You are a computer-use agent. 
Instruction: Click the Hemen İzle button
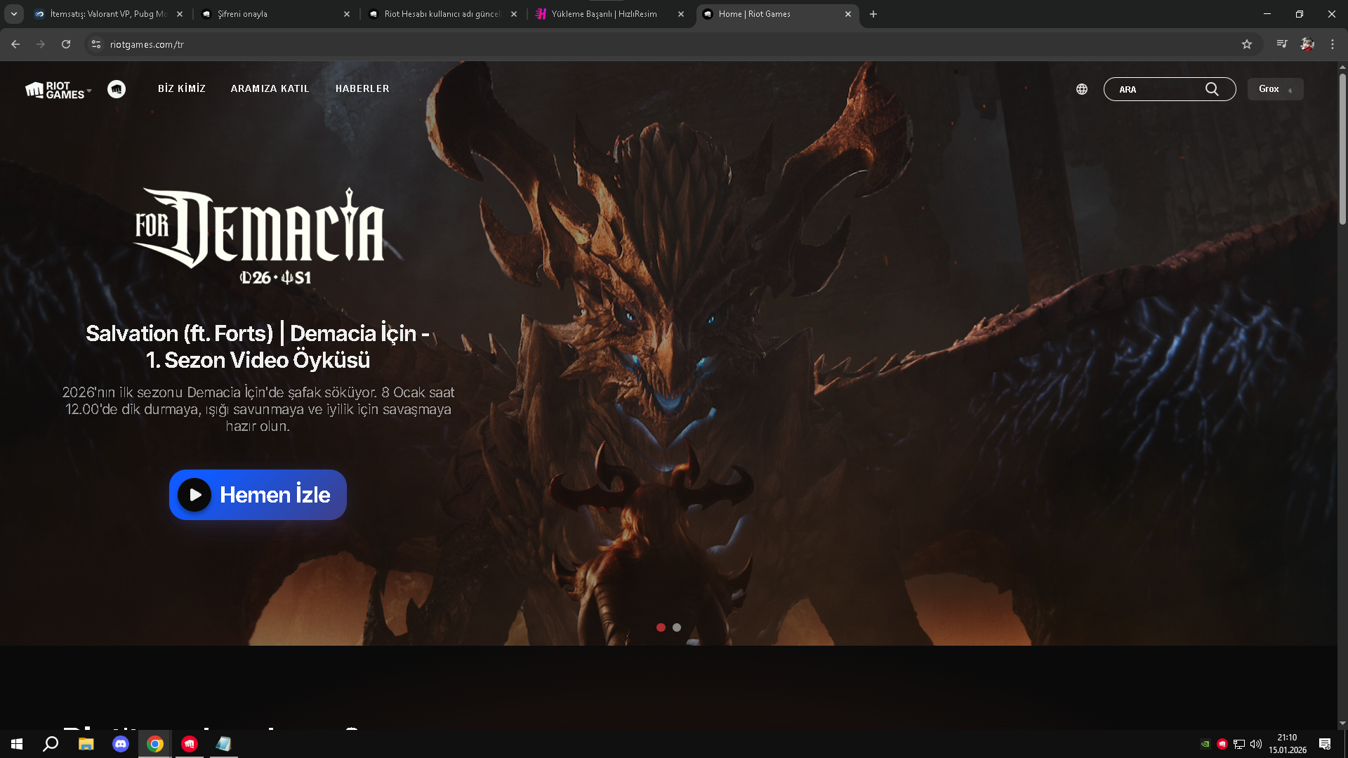258,495
